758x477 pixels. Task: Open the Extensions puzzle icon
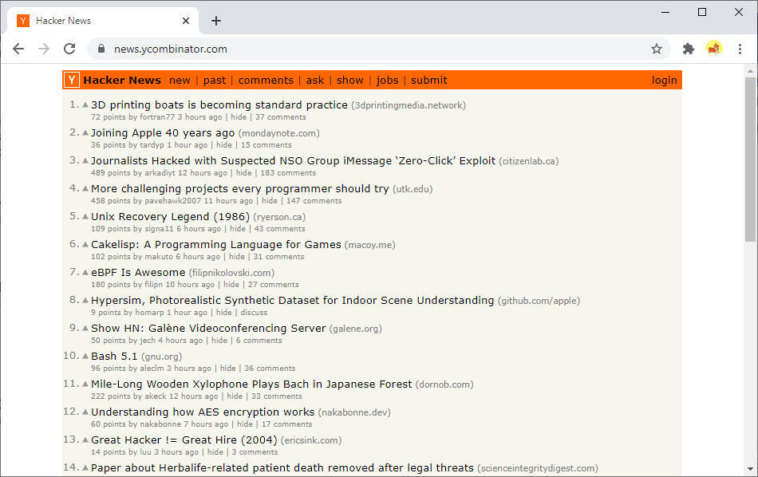point(689,49)
